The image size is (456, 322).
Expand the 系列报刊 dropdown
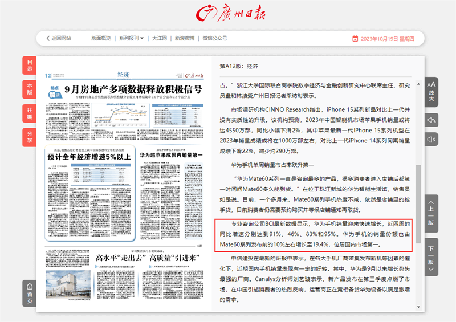pyautogui.click(x=131, y=39)
